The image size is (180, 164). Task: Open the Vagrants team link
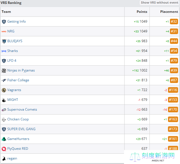14,90
